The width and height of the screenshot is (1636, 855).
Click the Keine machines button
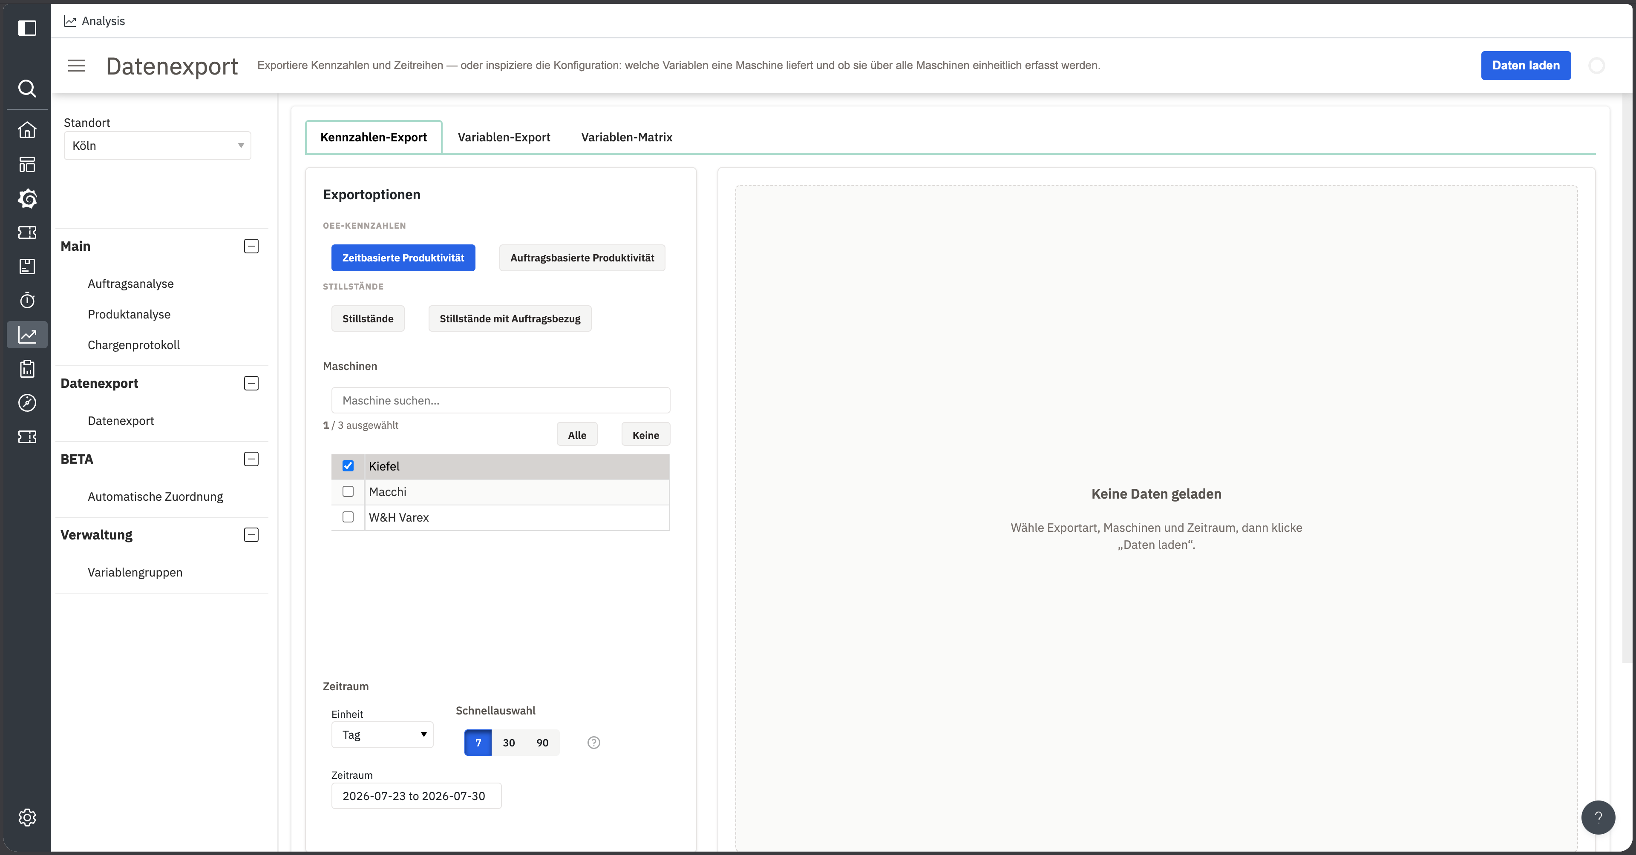point(645,436)
